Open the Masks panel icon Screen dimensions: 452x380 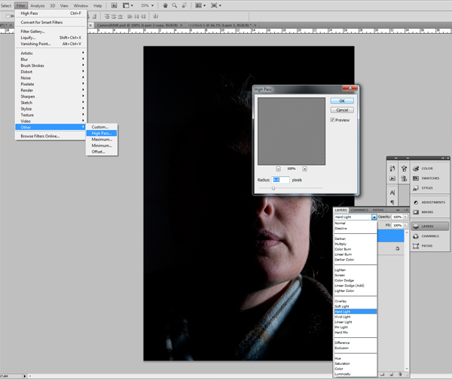point(416,212)
